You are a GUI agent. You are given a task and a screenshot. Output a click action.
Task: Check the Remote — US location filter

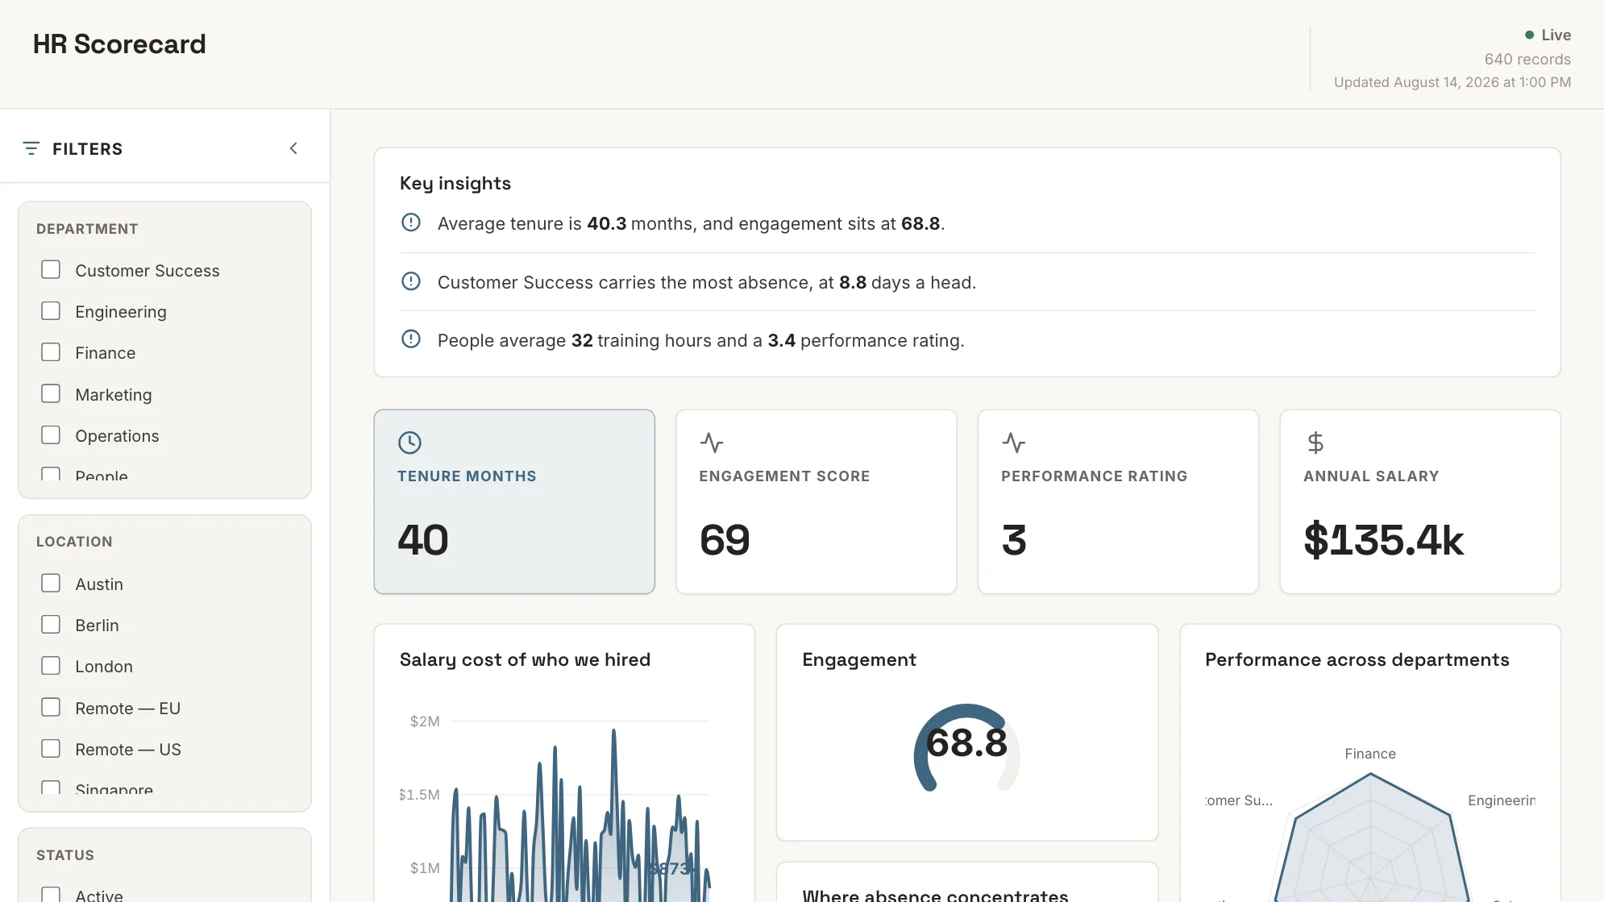click(51, 749)
